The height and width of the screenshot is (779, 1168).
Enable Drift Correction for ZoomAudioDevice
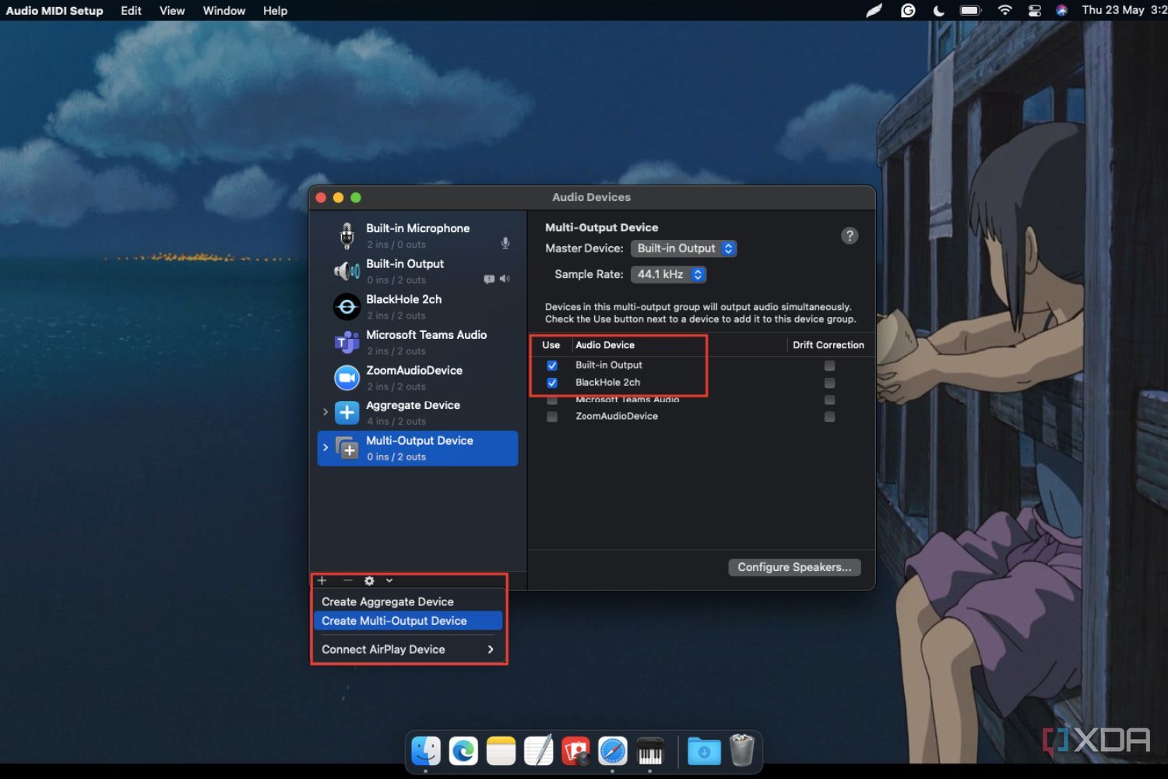pyautogui.click(x=829, y=417)
